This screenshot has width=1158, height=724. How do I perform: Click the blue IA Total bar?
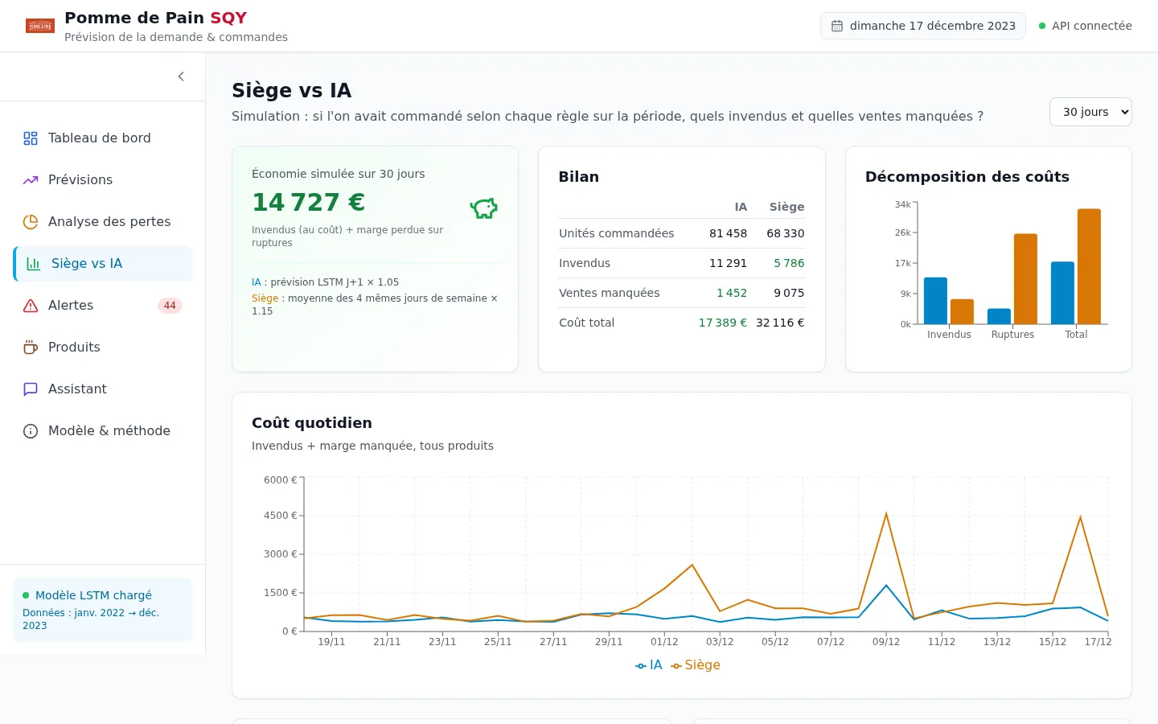click(1062, 293)
